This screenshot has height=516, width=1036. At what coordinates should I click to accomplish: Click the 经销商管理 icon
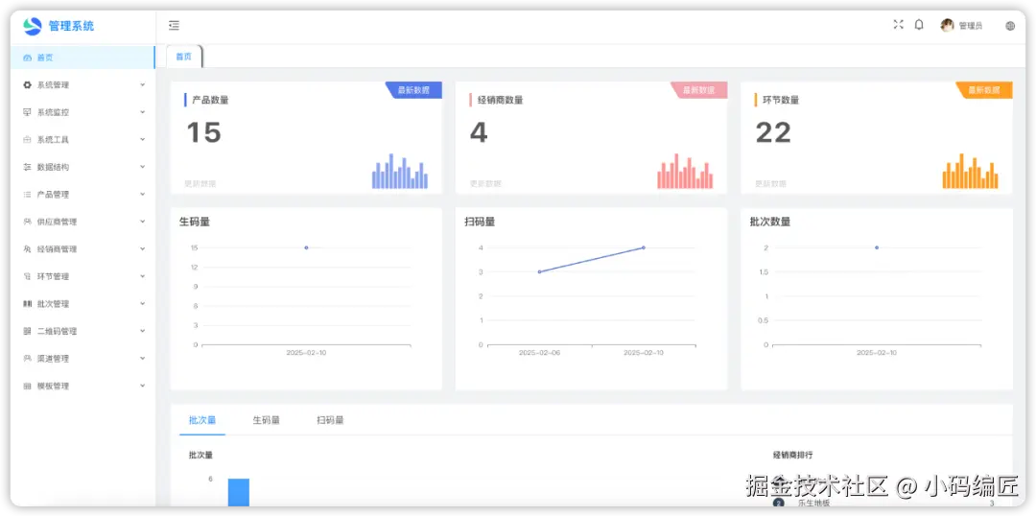[27, 249]
